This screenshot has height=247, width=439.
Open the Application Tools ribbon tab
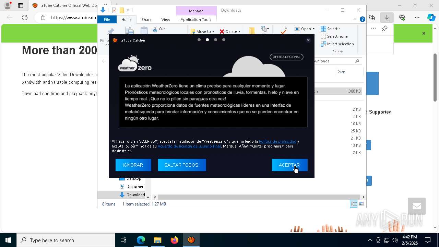tap(196, 20)
